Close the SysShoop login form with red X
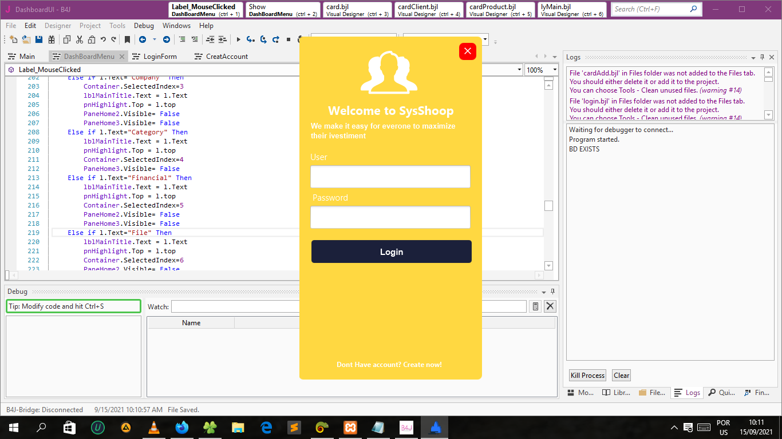The height and width of the screenshot is (439, 782). pyautogui.click(x=468, y=51)
